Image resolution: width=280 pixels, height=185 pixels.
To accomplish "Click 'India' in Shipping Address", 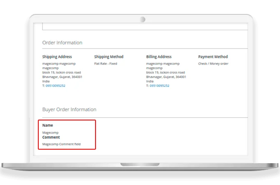I will (46, 81).
